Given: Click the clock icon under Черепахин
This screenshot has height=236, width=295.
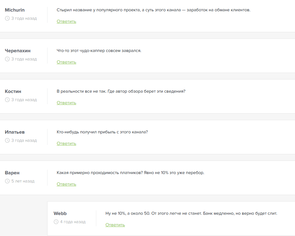Looking at the screenshot, I should (x=7, y=59).
